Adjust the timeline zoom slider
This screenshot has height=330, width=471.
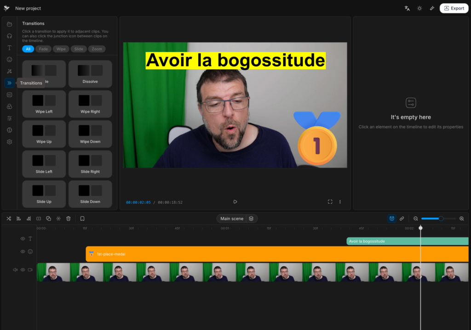click(x=441, y=219)
